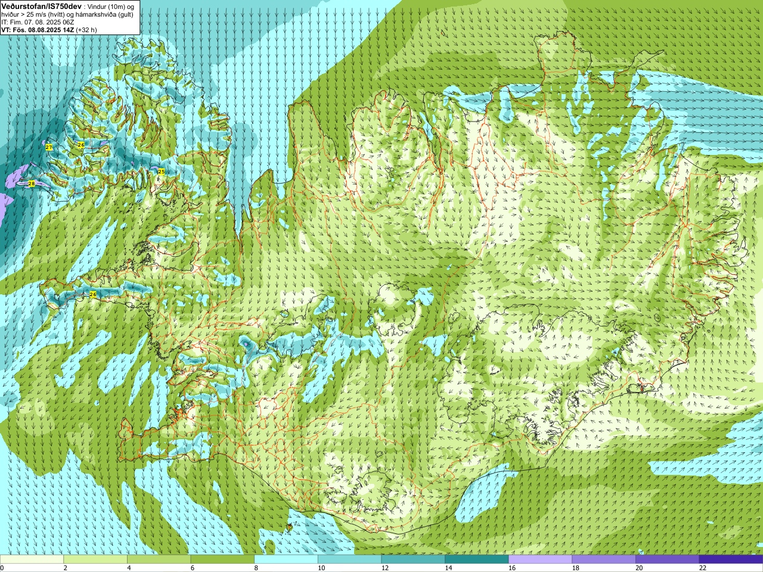Viewport: 763px width, 572px height.
Task: Select the 0–2 m/s pale legend swatch
Action: [x=32, y=559]
